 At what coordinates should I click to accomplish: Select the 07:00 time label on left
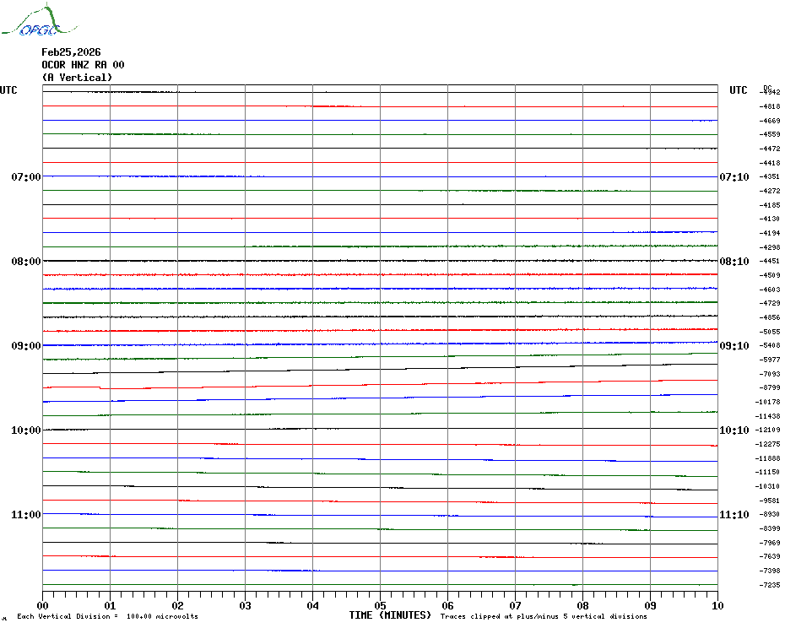point(25,177)
